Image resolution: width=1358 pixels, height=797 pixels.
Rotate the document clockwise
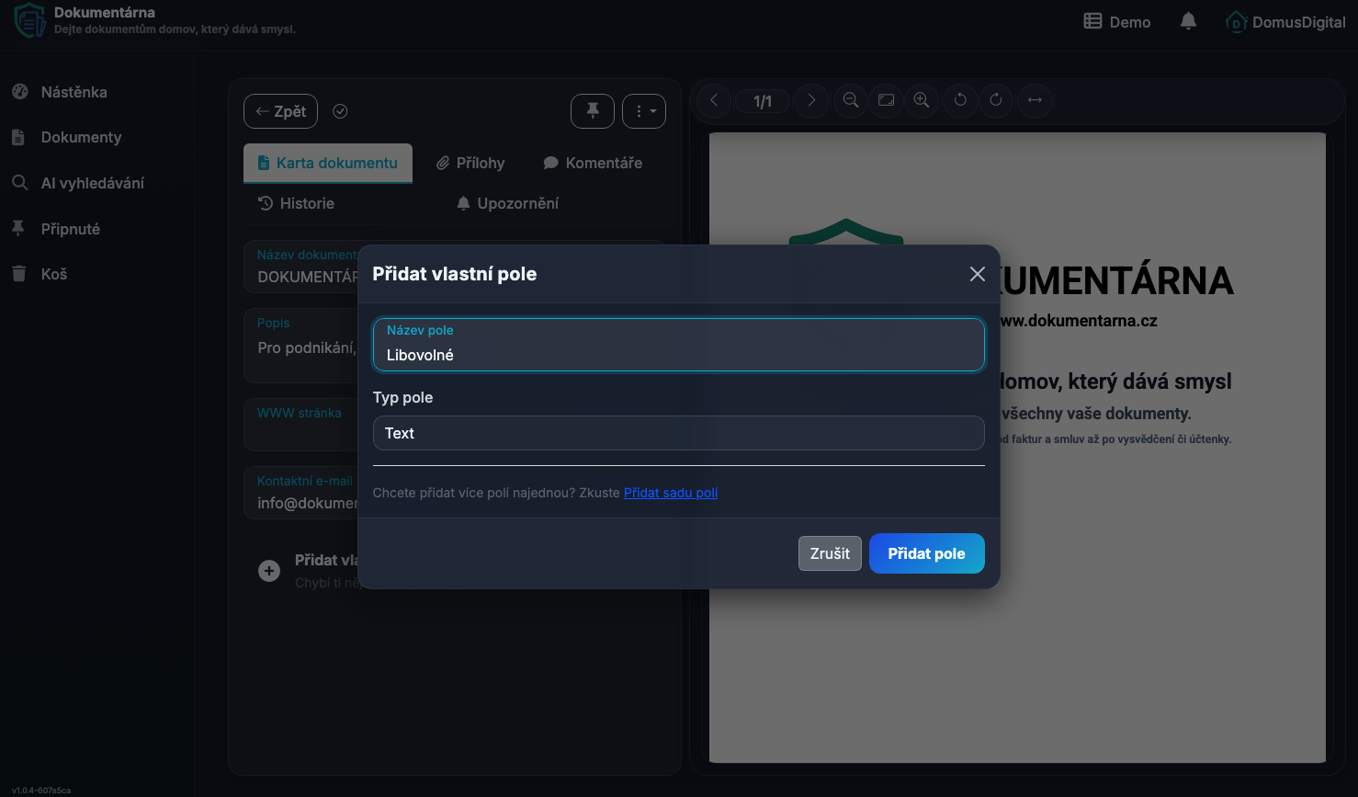click(996, 100)
